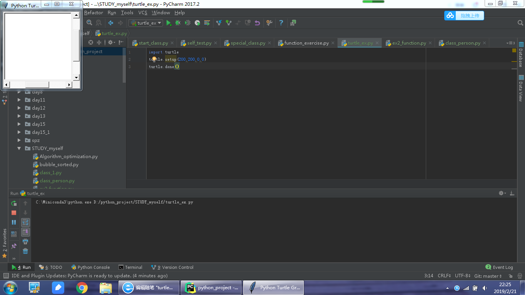The height and width of the screenshot is (295, 525).
Task: Click the concurrency diagram run icon
Action: [x=207, y=23]
